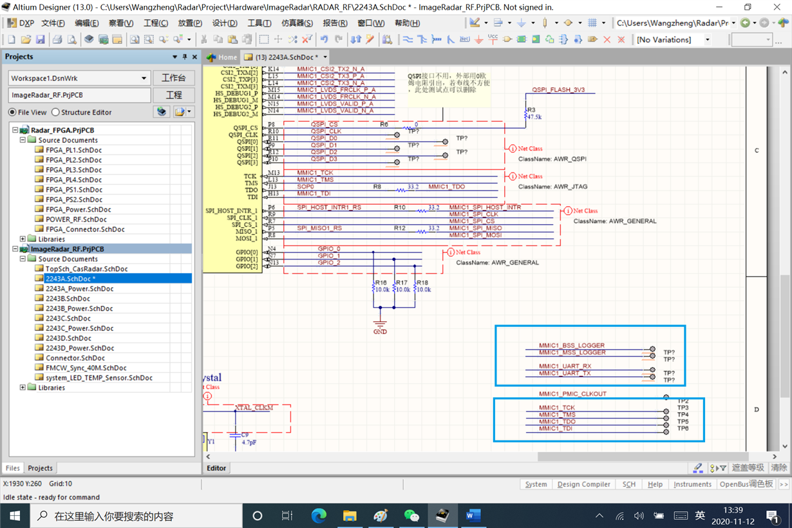The height and width of the screenshot is (528, 792).
Task: Click the Cut scissors toolbar icon
Action: 203,40
